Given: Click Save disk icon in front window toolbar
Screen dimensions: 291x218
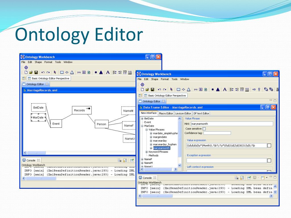Looking at the screenshot, I should pos(152,89).
